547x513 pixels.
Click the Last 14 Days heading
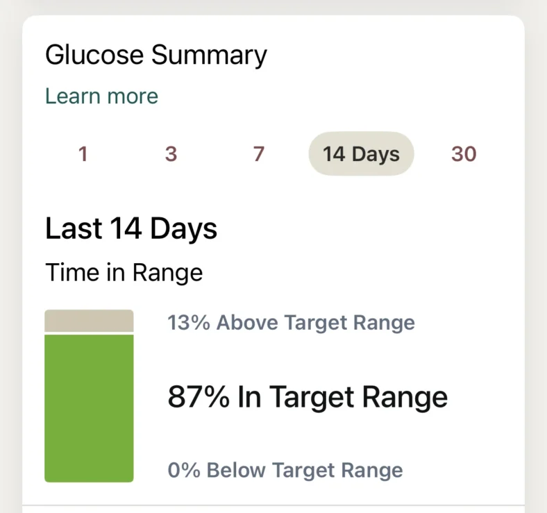point(131,228)
